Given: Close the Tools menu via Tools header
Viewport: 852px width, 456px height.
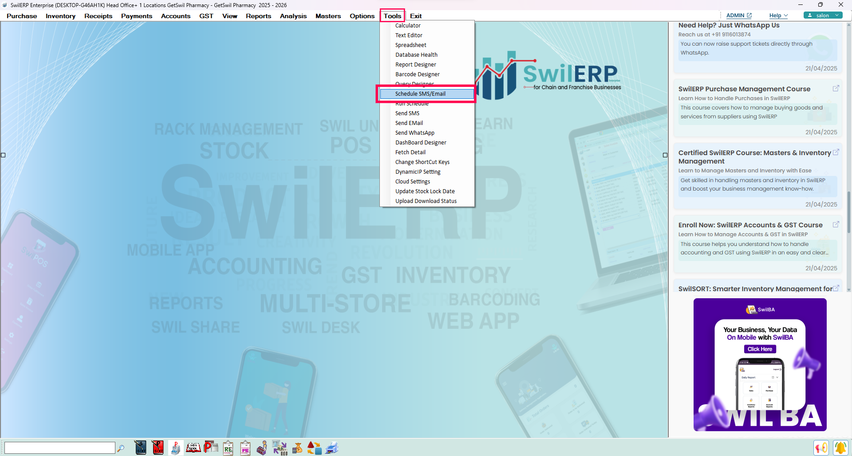Looking at the screenshot, I should pos(392,16).
